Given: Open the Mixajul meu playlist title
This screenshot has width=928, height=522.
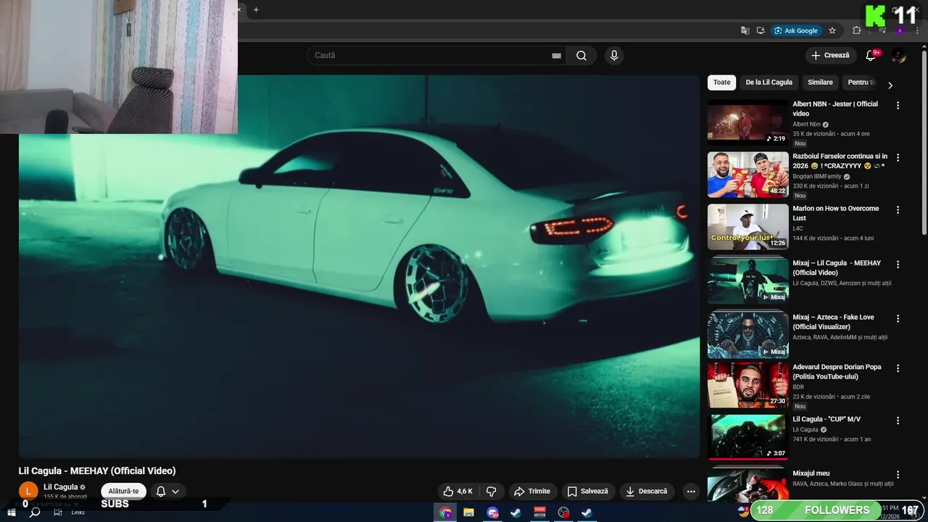Looking at the screenshot, I should pos(811,473).
